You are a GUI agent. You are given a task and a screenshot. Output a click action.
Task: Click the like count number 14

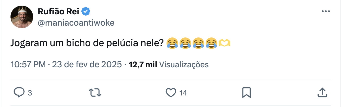(183, 93)
